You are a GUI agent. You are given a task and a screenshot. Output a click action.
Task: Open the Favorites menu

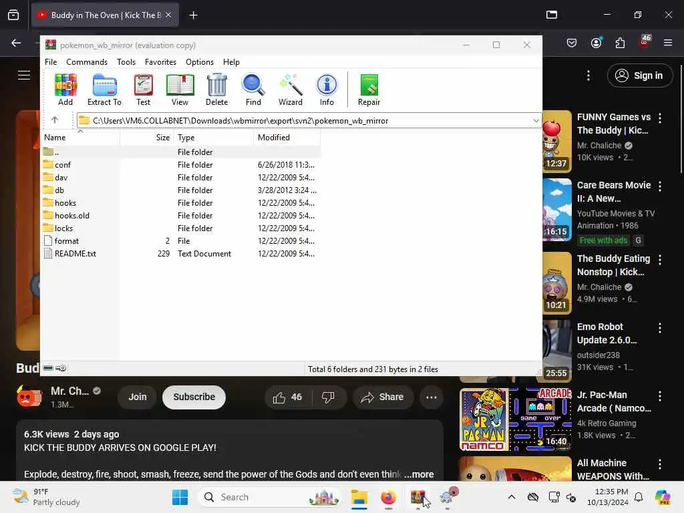(160, 62)
